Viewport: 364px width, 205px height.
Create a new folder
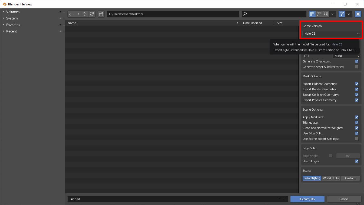click(x=101, y=14)
